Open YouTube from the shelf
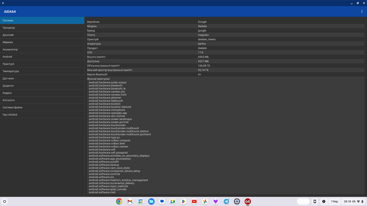This screenshot has height=206, width=367. (194, 201)
